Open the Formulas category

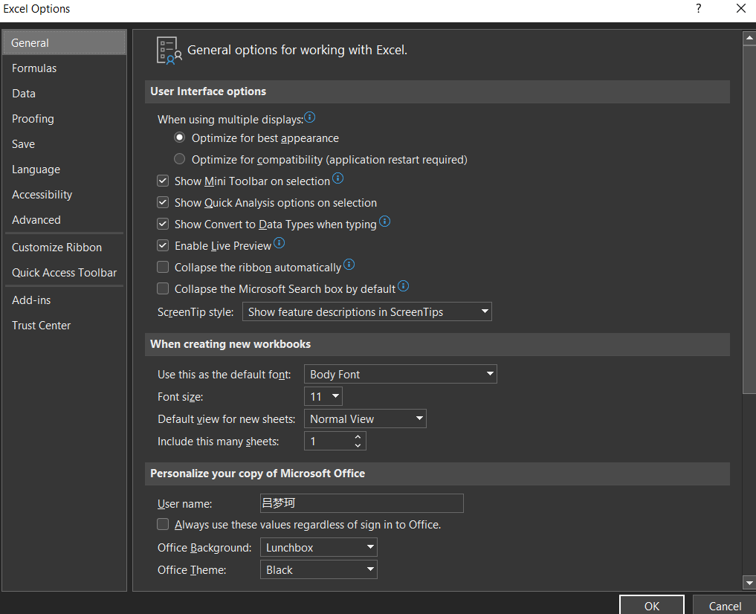click(64, 68)
